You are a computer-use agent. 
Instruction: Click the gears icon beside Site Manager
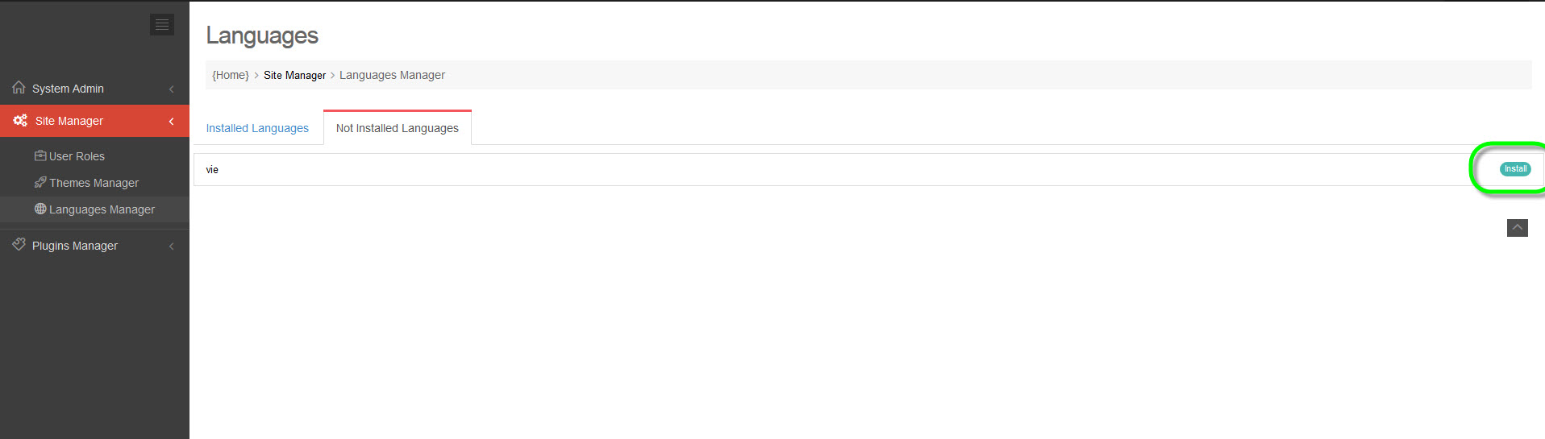click(20, 121)
